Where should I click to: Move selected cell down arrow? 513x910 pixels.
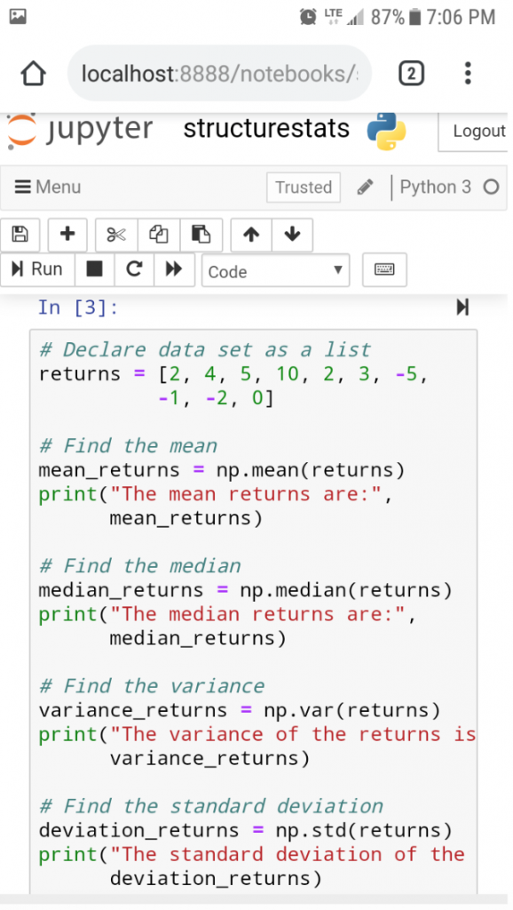click(292, 235)
